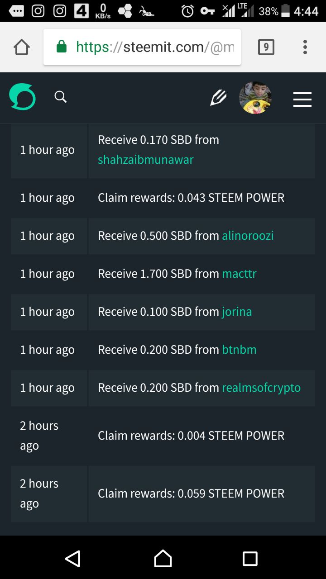Tap the pencil compose post icon
326x579 pixels.
[218, 98]
